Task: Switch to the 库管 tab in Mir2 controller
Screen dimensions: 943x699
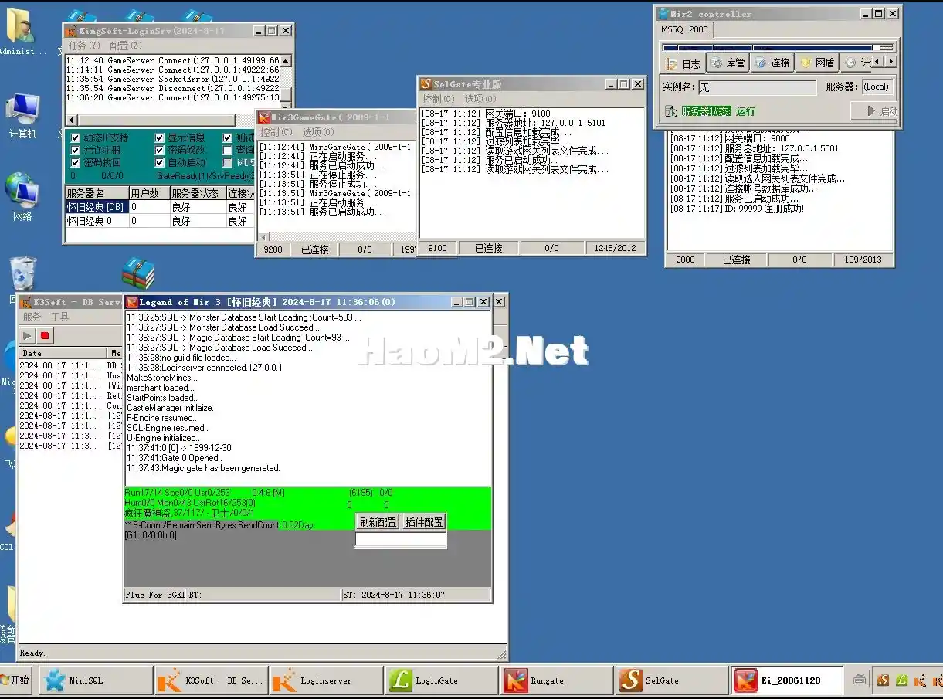Action: [728, 63]
